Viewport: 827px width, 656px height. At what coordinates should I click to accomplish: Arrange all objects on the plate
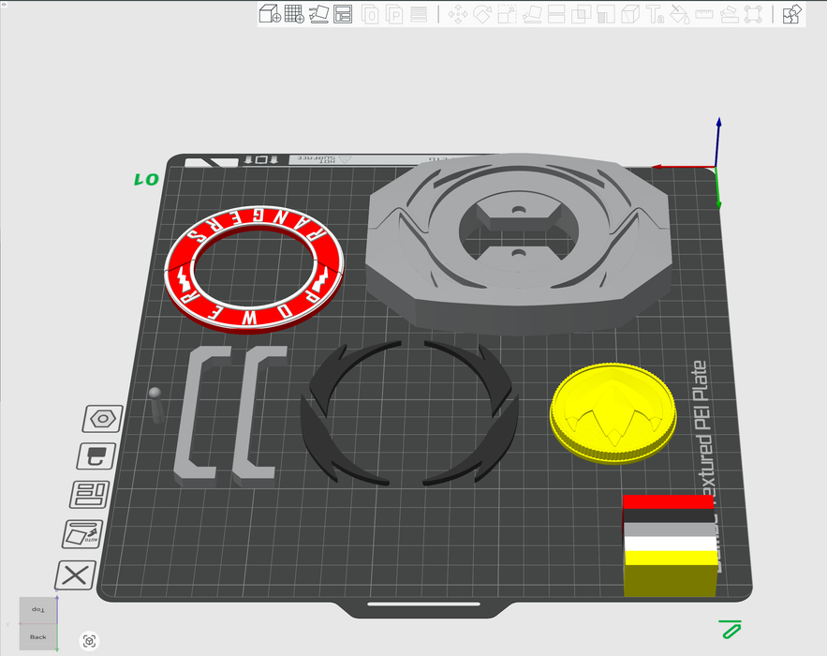click(345, 14)
